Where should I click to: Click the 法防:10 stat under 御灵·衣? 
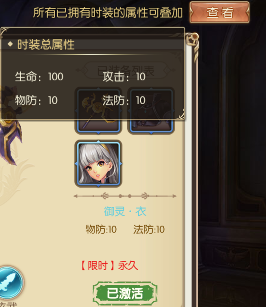point(149,229)
